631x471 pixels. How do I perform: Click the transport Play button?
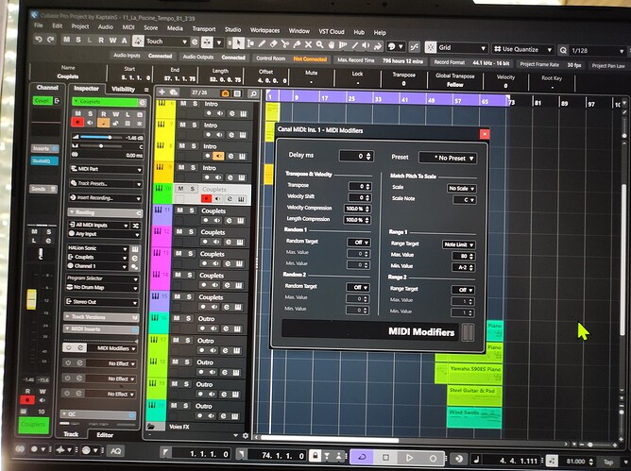(409, 458)
